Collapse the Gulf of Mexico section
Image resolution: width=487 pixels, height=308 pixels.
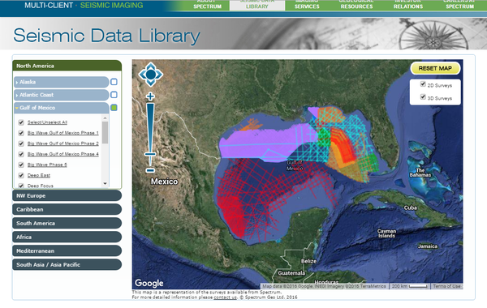(61, 108)
